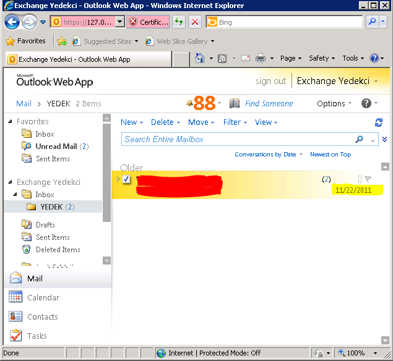Add to Favorites Bar star-arrow icon
Viewport: 393px width, 361px height.
pos(62,41)
